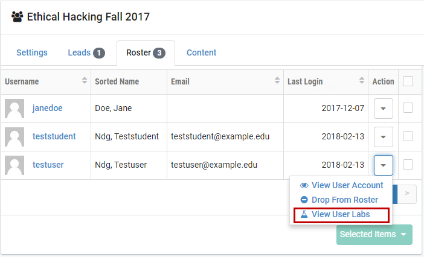Open the Selected Items dropdown button
Screen dimensions: 424x257
click(x=374, y=235)
